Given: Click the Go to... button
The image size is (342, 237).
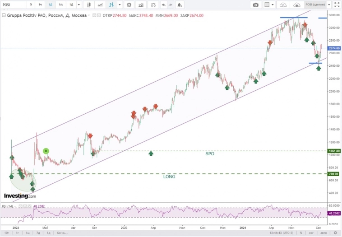Looking at the screenshot, I should pos(61,232).
